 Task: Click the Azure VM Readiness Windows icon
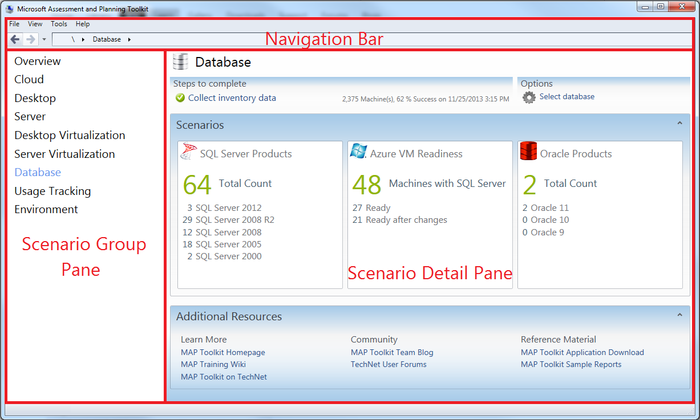(x=358, y=151)
